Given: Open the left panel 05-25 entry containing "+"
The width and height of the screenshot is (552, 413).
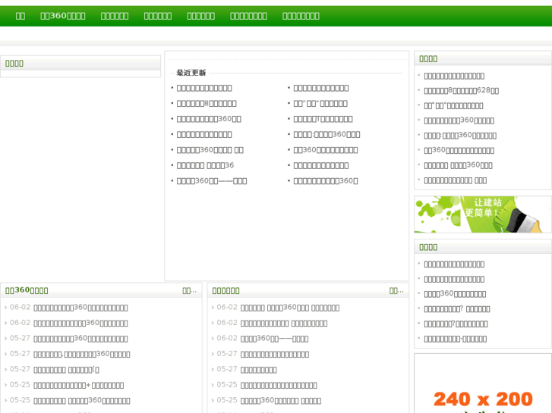Looking at the screenshot, I should click(x=78, y=385).
